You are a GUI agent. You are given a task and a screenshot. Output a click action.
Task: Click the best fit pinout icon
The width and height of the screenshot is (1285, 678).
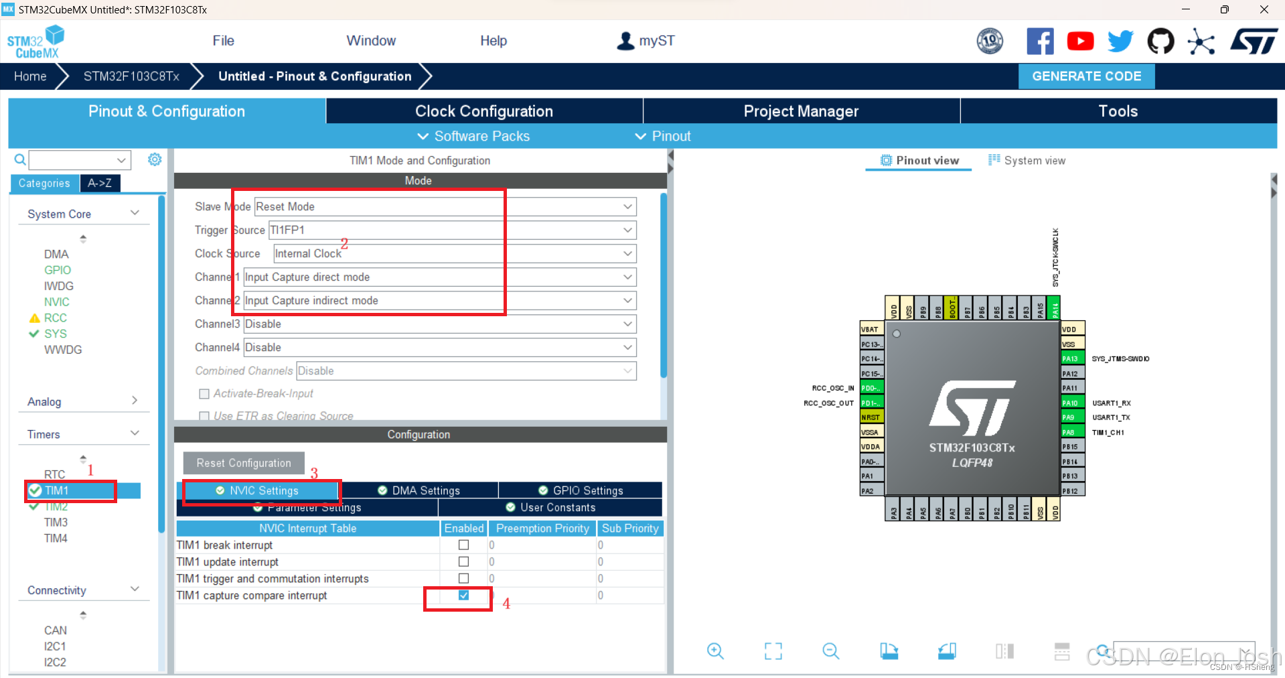(x=773, y=651)
